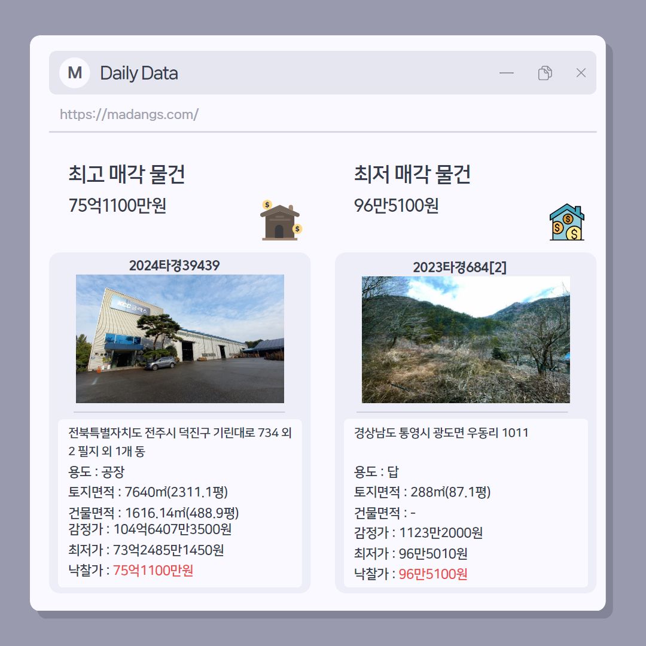Minimize the Daily Data window
The width and height of the screenshot is (646, 646).
pos(507,73)
